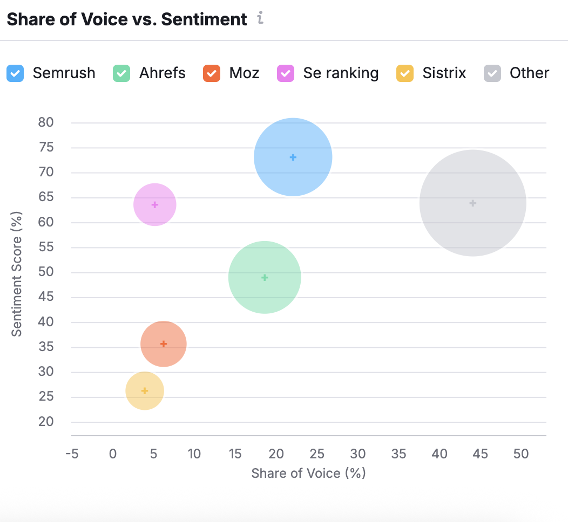The image size is (568, 522).
Task: Toggle the Ahrefs legend checkbox
Action: [121, 73]
